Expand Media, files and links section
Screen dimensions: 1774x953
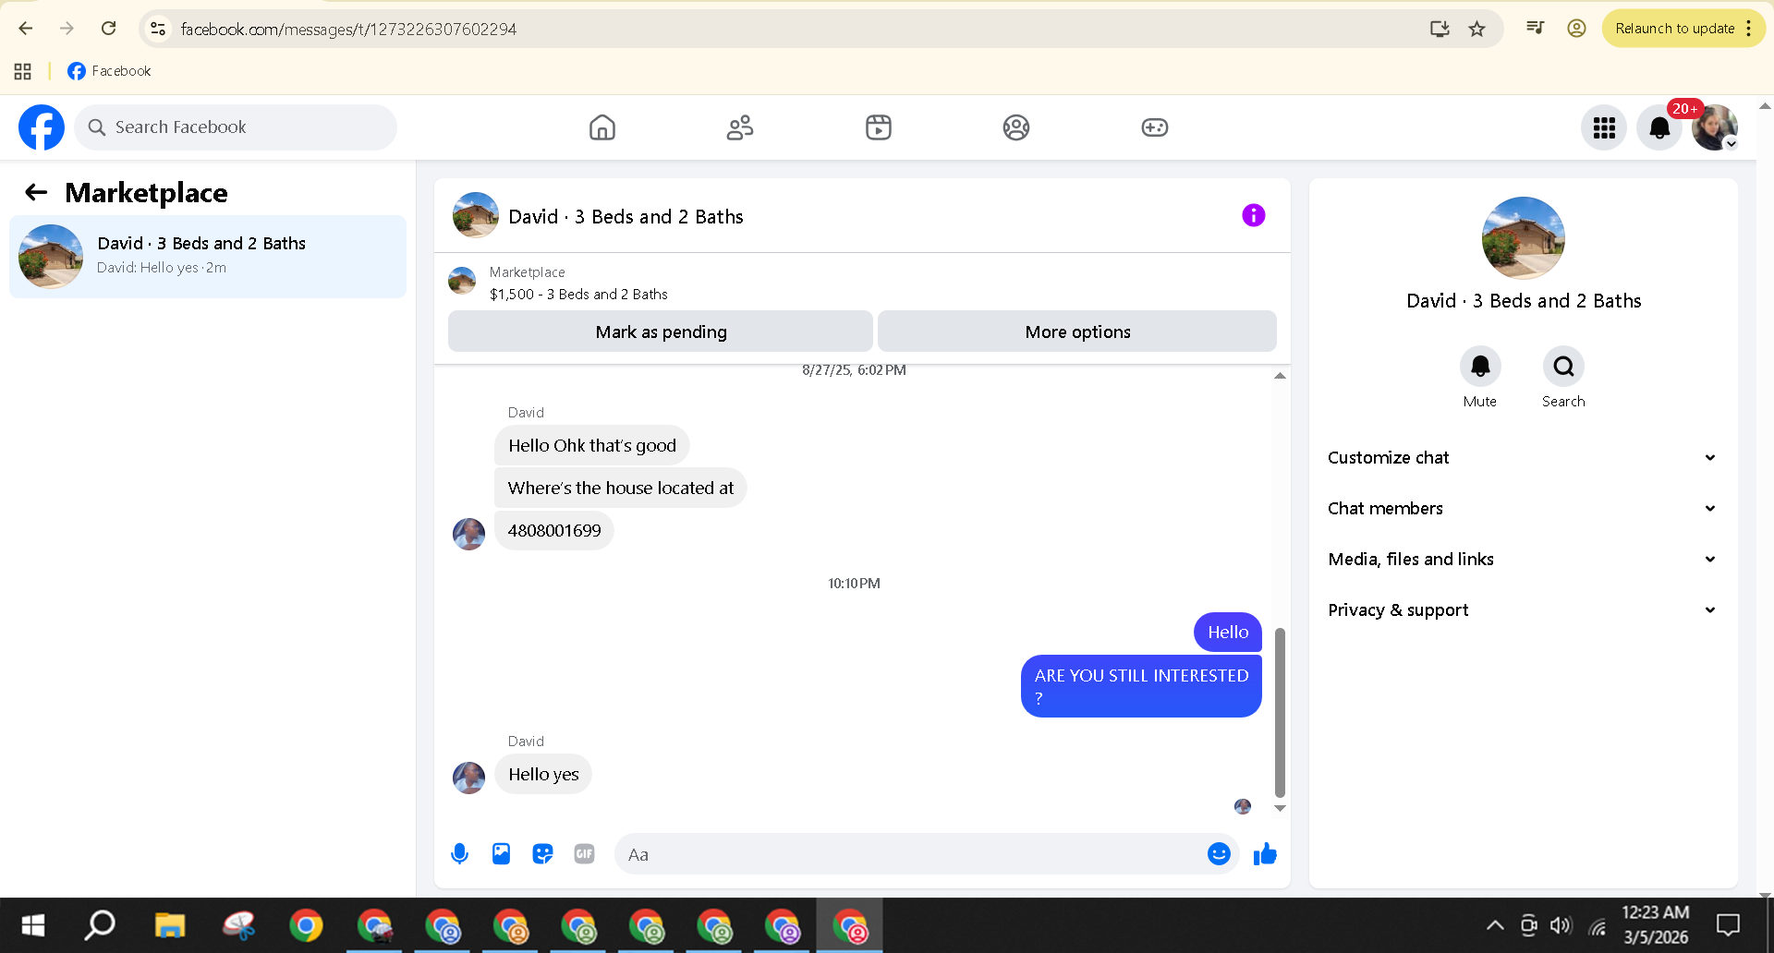[1523, 560]
